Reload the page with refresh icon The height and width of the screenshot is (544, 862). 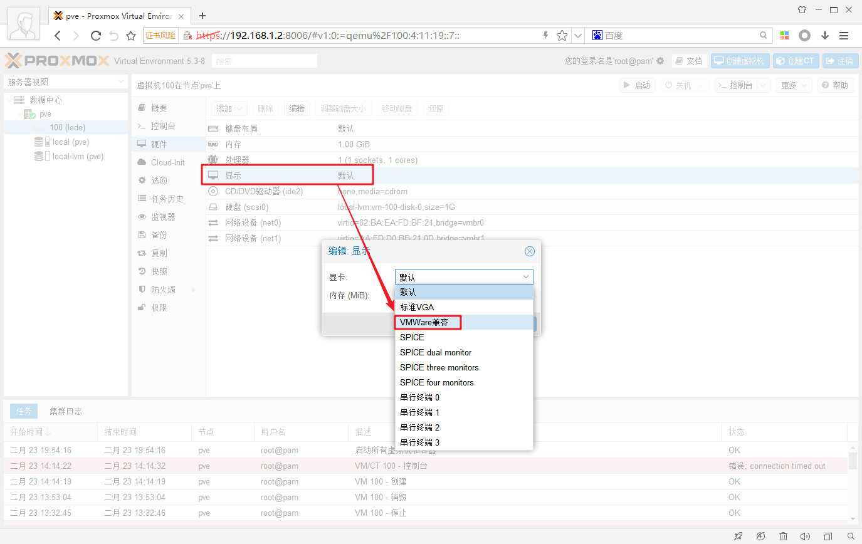pyautogui.click(x=96, y=36)
